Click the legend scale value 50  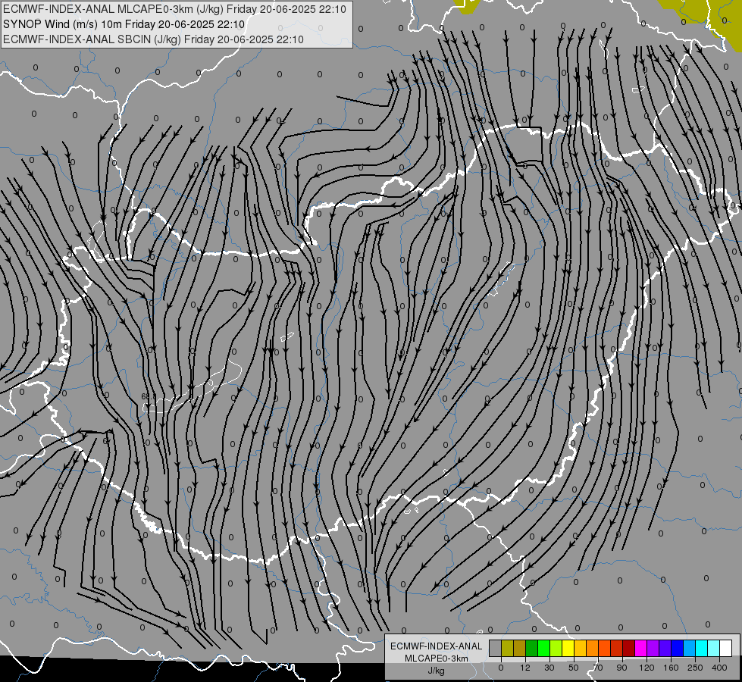(574, 668)
